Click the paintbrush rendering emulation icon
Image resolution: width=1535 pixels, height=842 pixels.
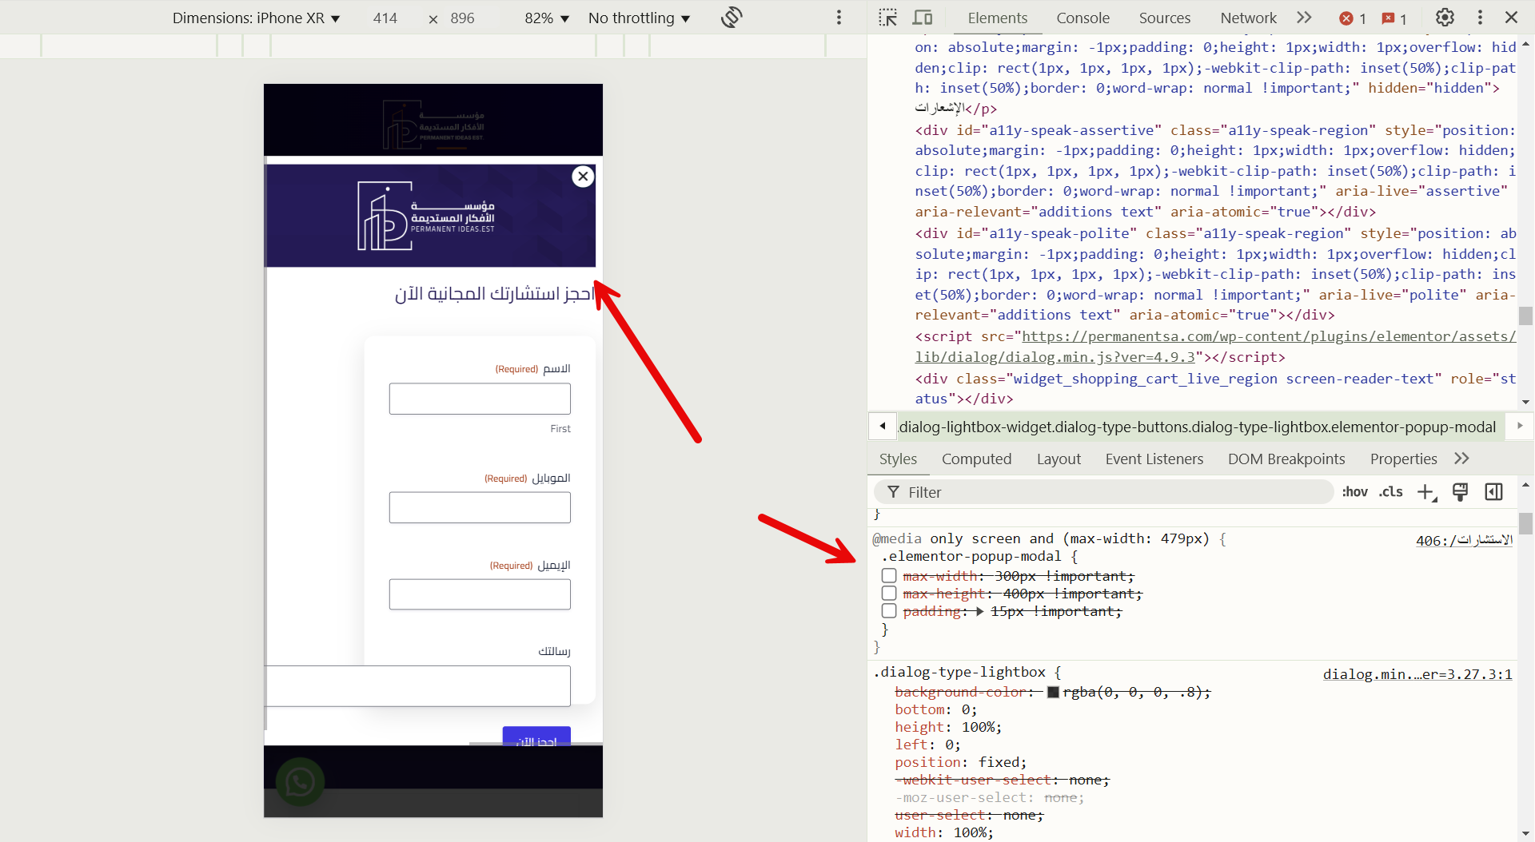point(1460,492)
